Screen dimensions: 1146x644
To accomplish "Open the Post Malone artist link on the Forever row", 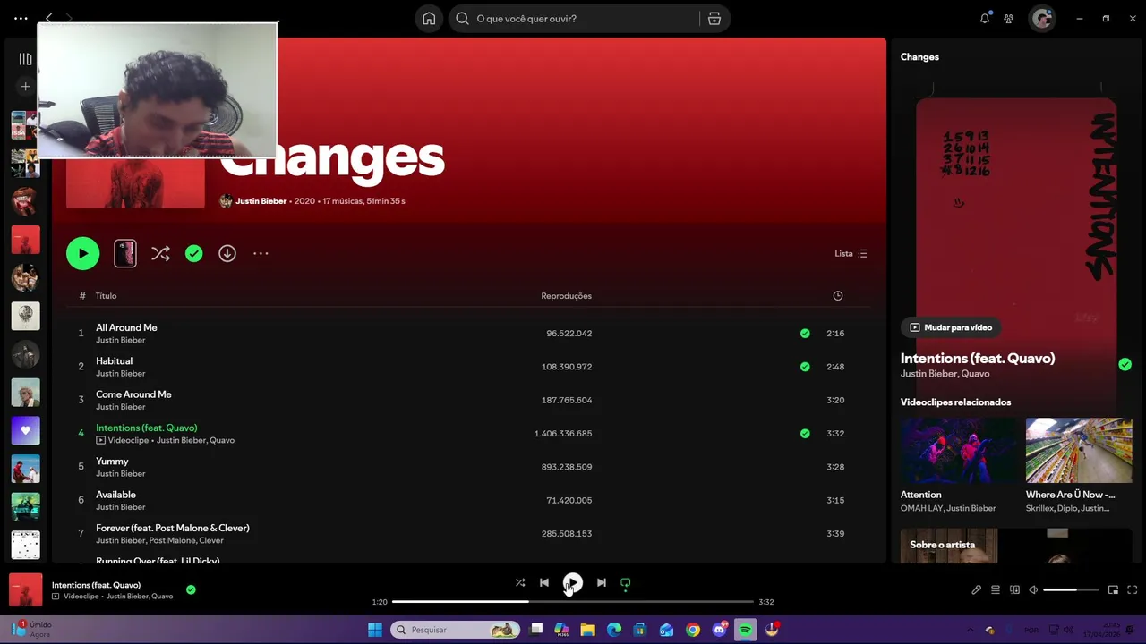I will click(x=172, y=540).
